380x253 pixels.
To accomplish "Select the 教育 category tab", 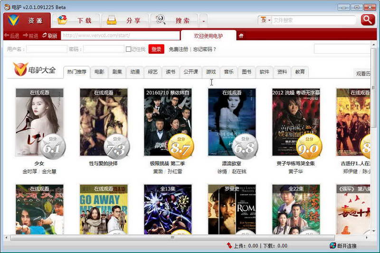I will coord(300,72).
